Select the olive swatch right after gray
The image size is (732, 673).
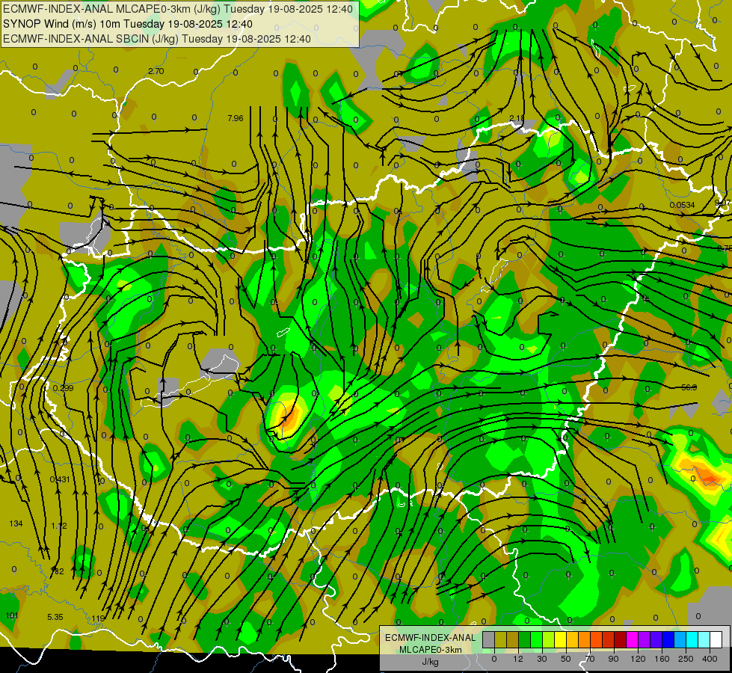(500, 639)
